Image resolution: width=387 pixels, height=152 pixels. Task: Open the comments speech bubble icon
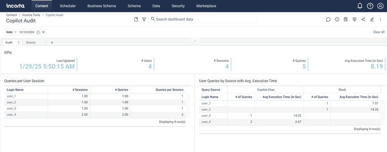(328, 19)
